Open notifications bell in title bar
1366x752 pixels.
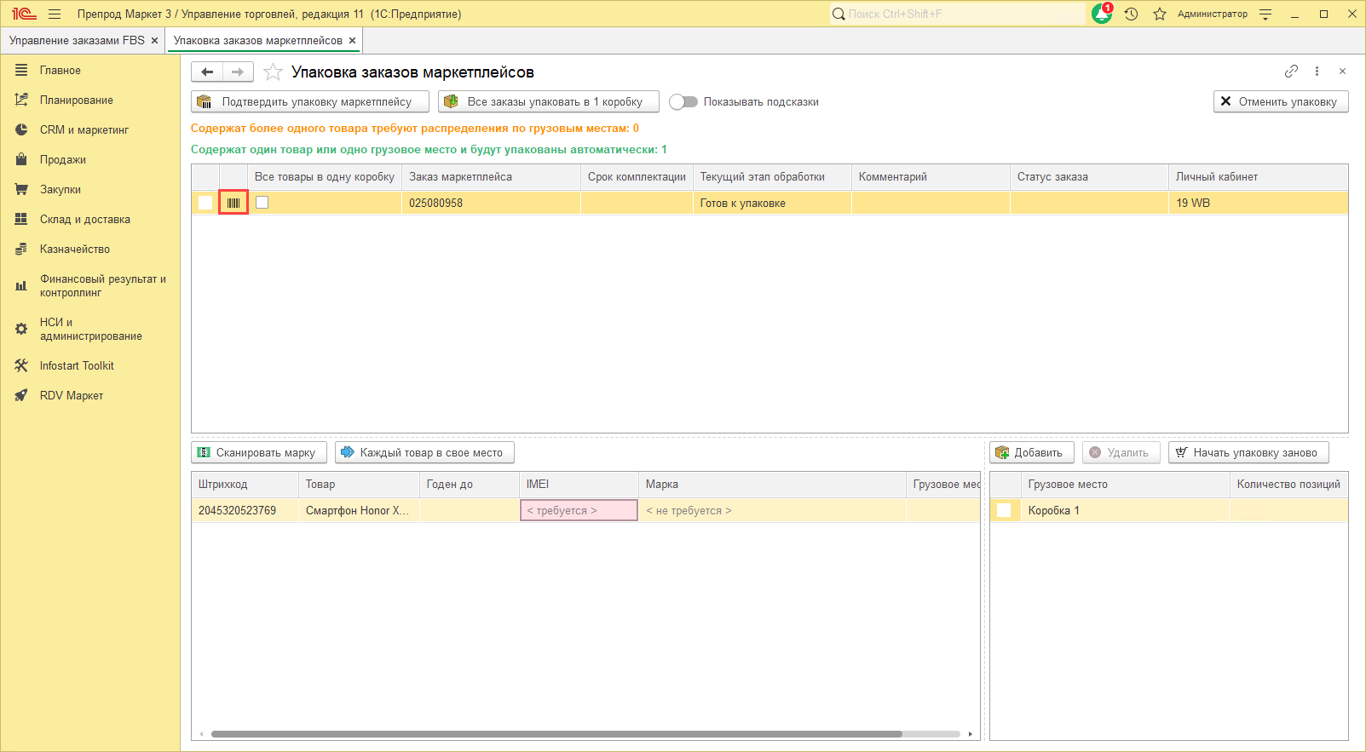click(1101, 14)
